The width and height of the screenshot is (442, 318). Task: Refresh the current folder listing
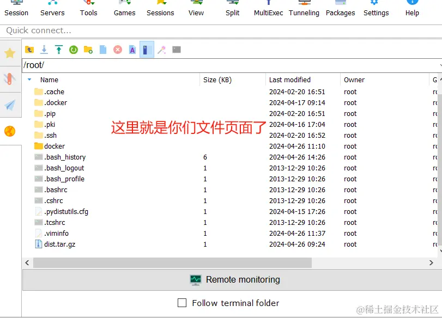pos(74,49)
